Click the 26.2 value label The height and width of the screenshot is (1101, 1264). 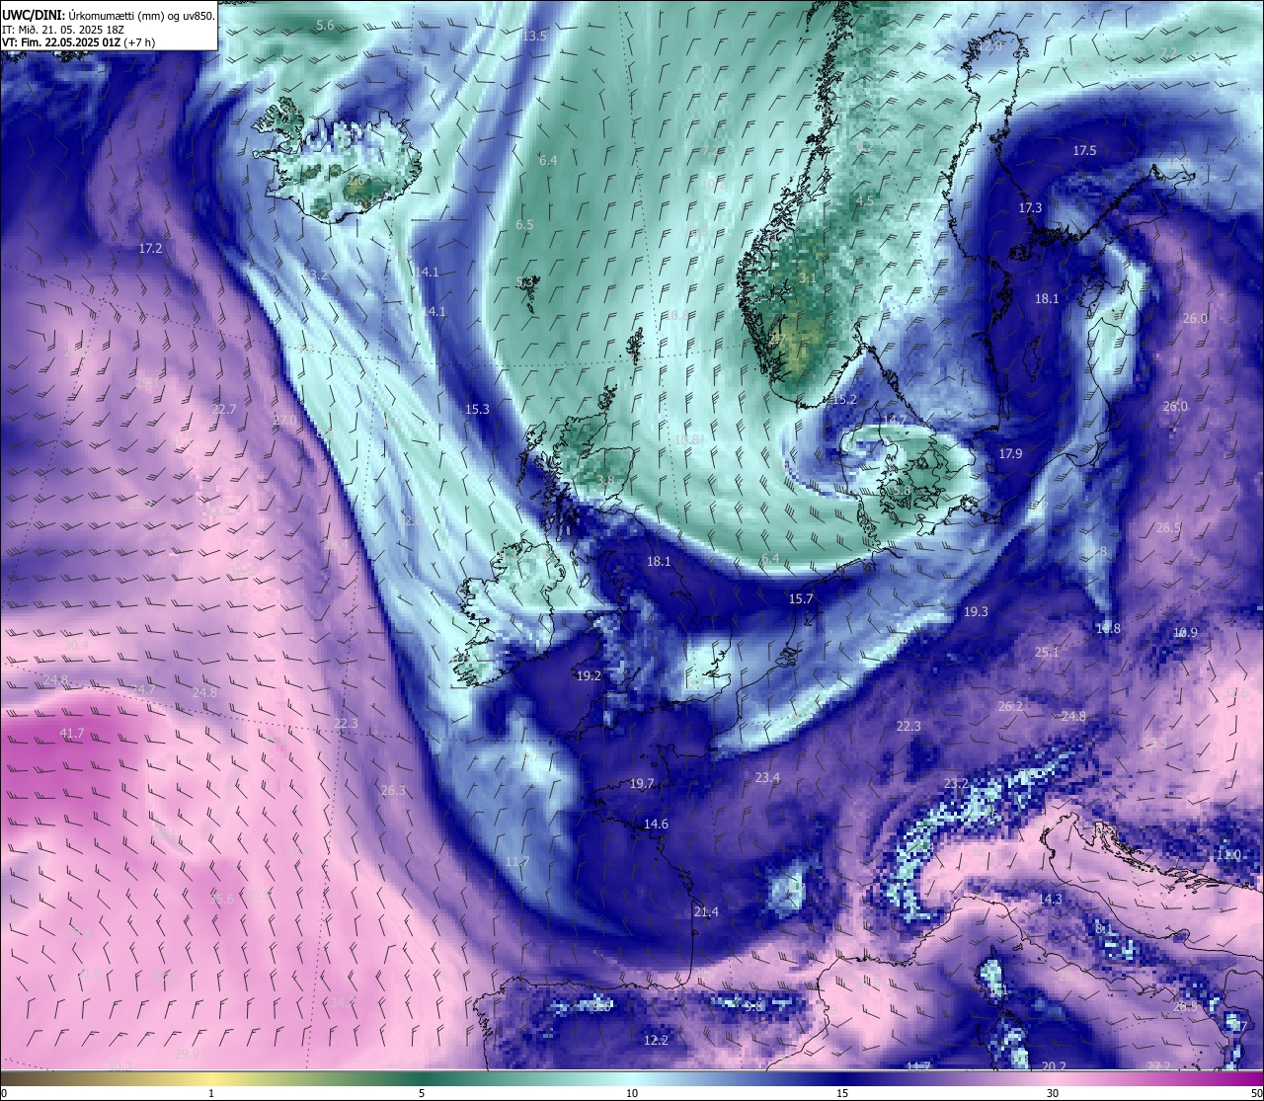[x=1010, y=707]
